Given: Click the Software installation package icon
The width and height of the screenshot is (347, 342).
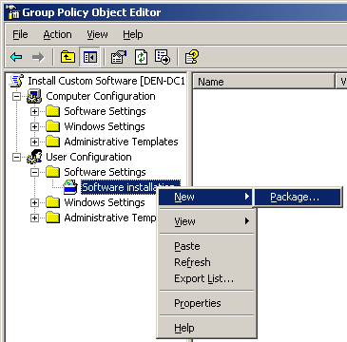Looking at the screenshot, I should click(x=70, y=187).
